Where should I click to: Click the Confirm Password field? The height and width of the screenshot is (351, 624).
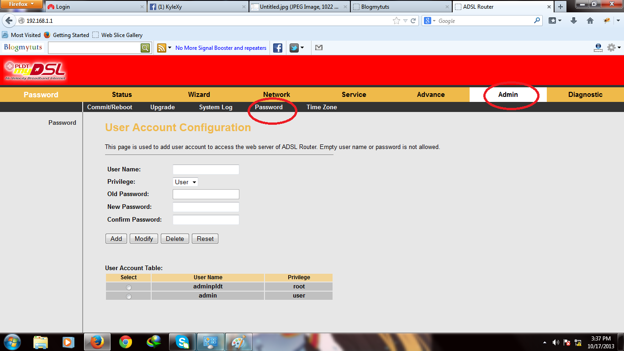pos(206,220)
